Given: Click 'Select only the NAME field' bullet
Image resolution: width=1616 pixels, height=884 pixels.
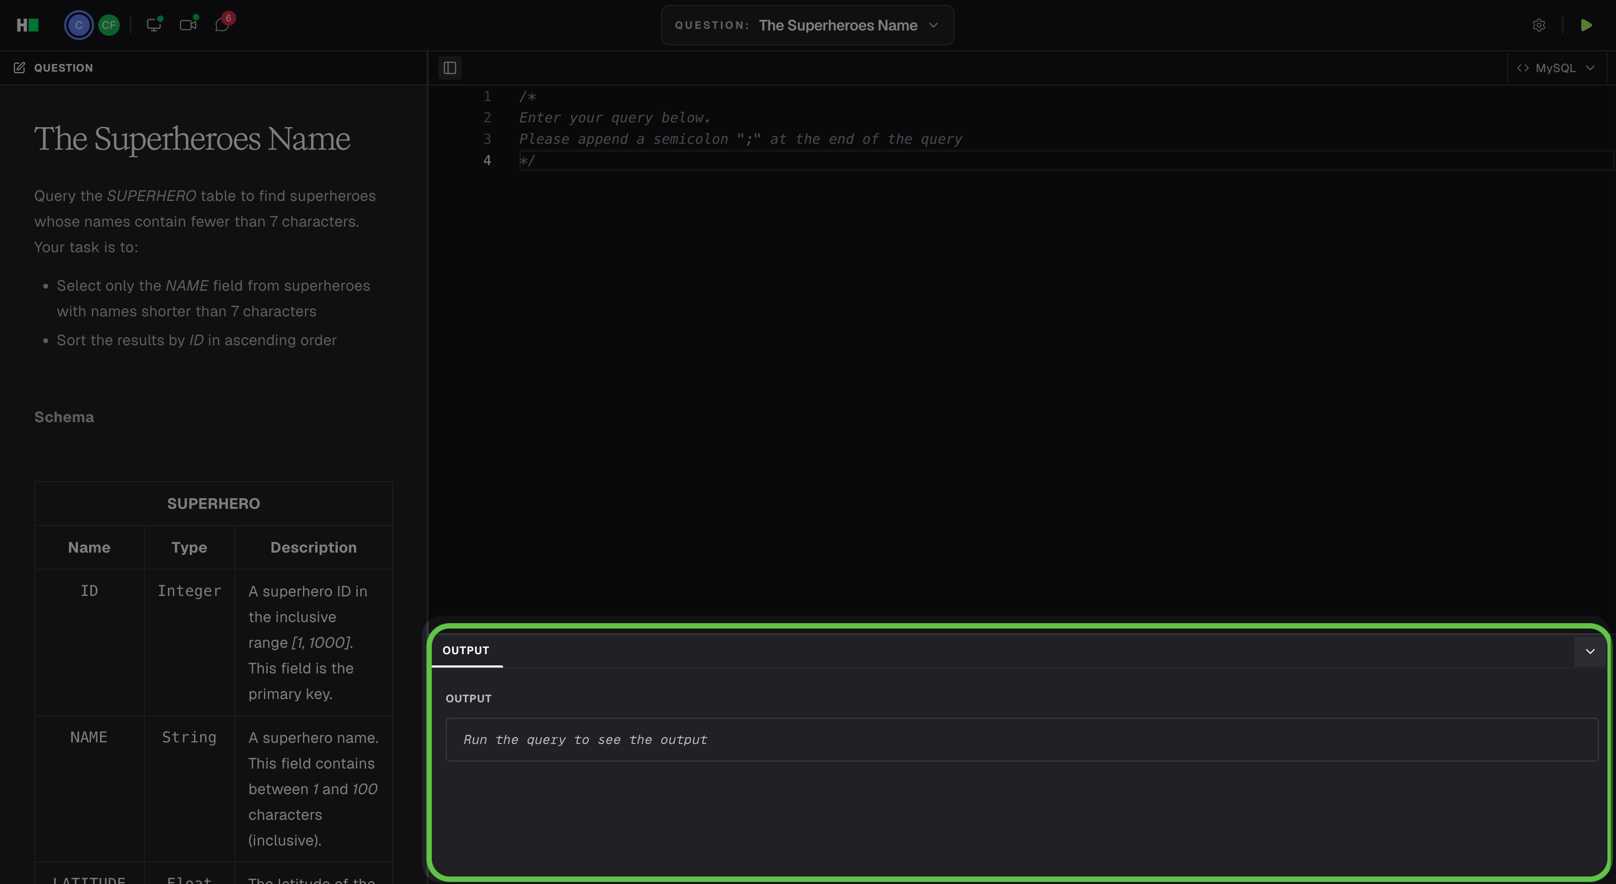Looking at the screenshot, I should (213, 299).
